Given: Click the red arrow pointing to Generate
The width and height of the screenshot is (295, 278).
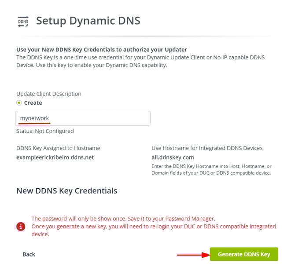Looking at the screenshot, I should tap(192, 254).
